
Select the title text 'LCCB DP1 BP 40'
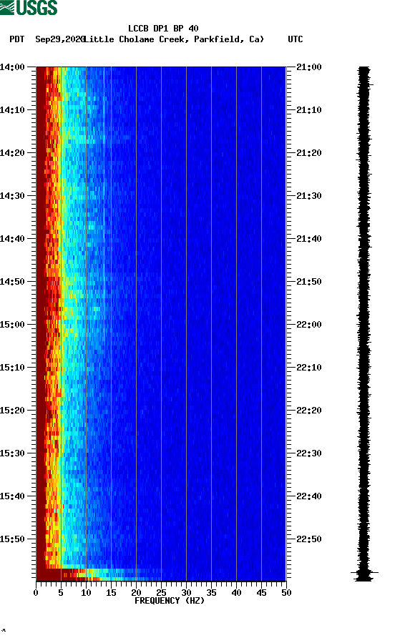click(x=163, y=29)
